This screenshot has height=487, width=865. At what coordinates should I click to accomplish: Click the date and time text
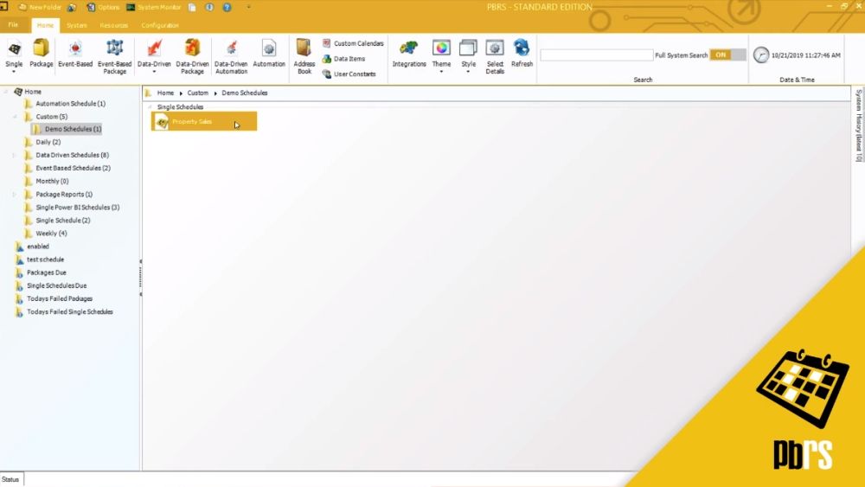[x=805, y=55]
